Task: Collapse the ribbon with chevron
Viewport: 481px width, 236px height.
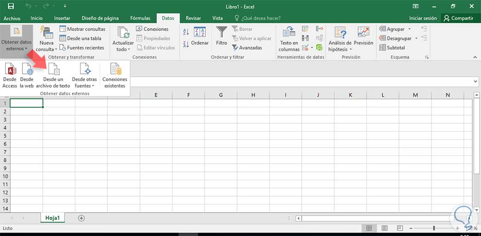Action: pyautogui.click(x=475, y=57)
